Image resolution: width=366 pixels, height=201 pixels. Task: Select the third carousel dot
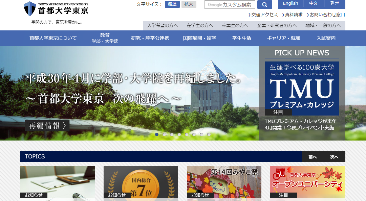(171, 134)
